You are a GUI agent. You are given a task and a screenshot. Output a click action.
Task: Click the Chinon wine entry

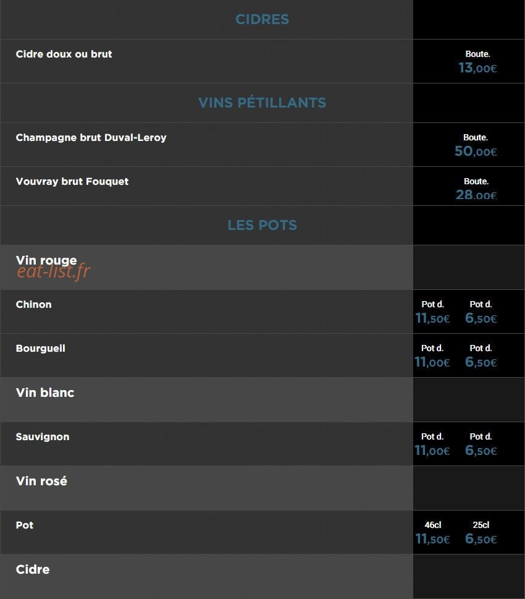(x=33, y=305)
